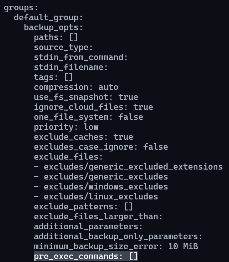
Task: Click the compression auto value
Action: pyautogui.click(x=108, y=87)
